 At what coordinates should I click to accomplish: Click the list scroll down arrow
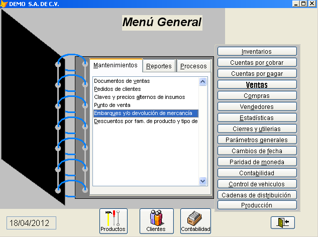[203, 181]
